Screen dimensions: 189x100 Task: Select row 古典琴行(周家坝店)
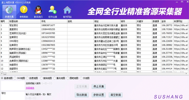pos(94,61)
